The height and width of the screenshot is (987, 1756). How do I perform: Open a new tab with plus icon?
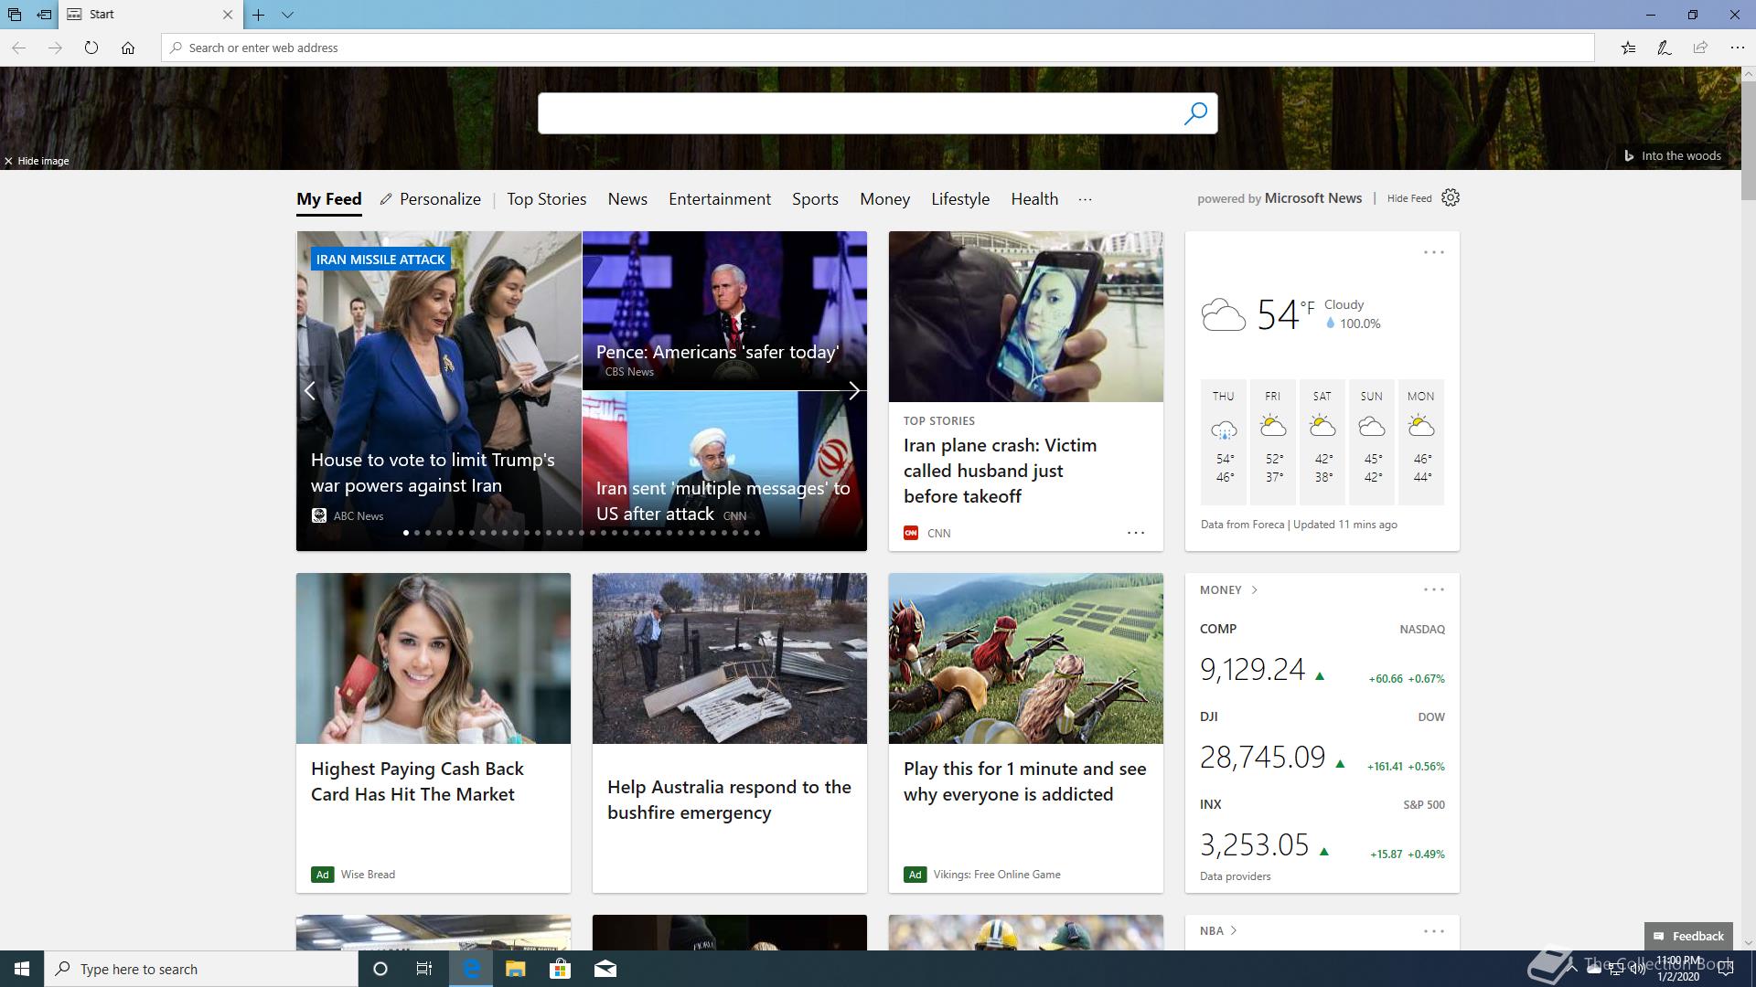pos(259,15)
